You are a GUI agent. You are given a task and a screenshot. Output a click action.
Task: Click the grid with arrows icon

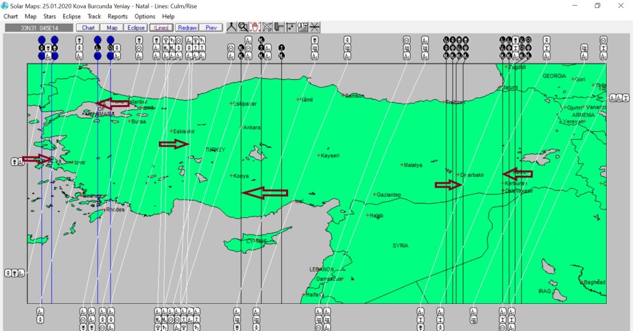[x=291, y=27]
